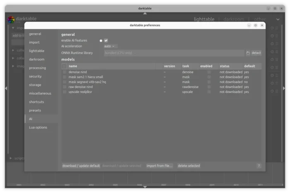Click the modified-indicator dot beside enable AI features

pyautogui.click(x=101, y=41)
